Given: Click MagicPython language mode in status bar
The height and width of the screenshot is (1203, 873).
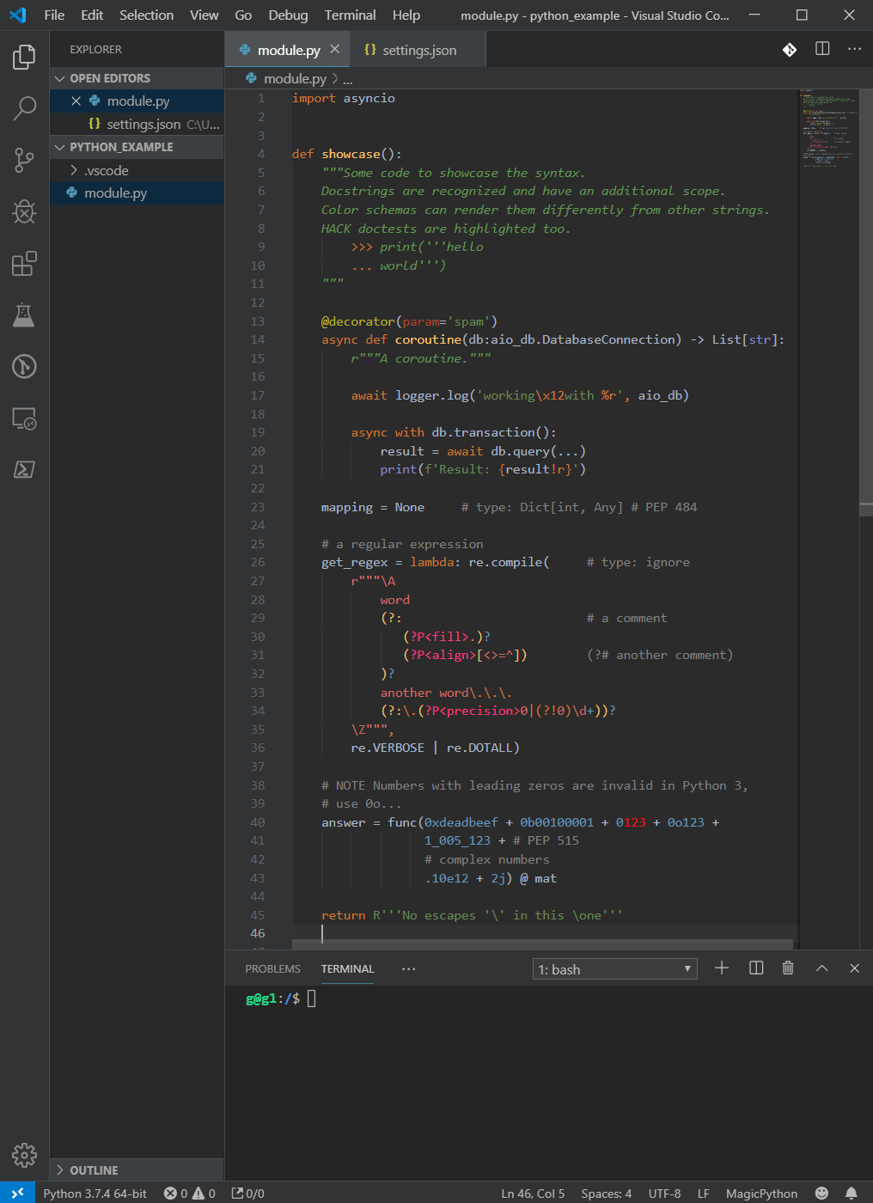Looking at the screenshot, I should pos(761,1194).
